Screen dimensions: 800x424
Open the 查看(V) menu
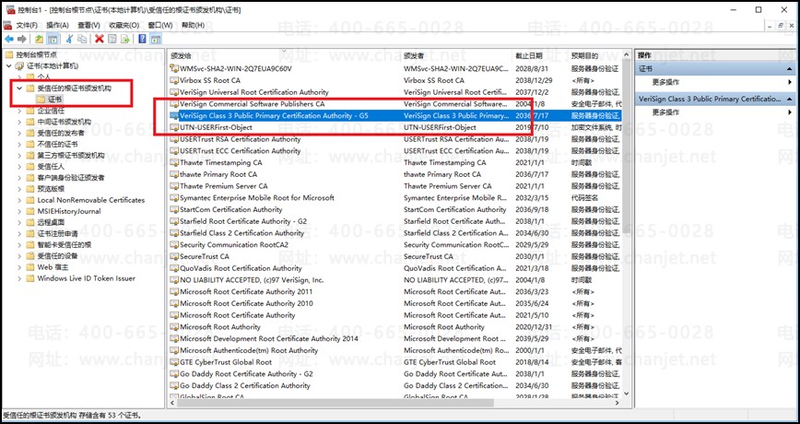click(x=88, y=25)
